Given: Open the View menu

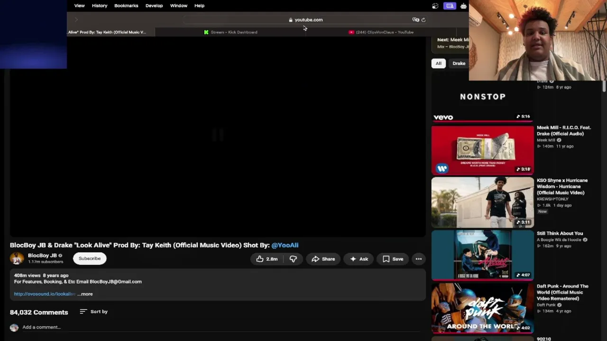Looking at the screenshot, I should pos(79,6).
